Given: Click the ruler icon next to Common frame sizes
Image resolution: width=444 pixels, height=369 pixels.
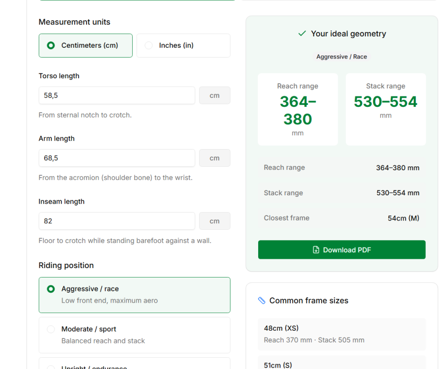Looking at the screenshot, I should (x=262, y=301).
